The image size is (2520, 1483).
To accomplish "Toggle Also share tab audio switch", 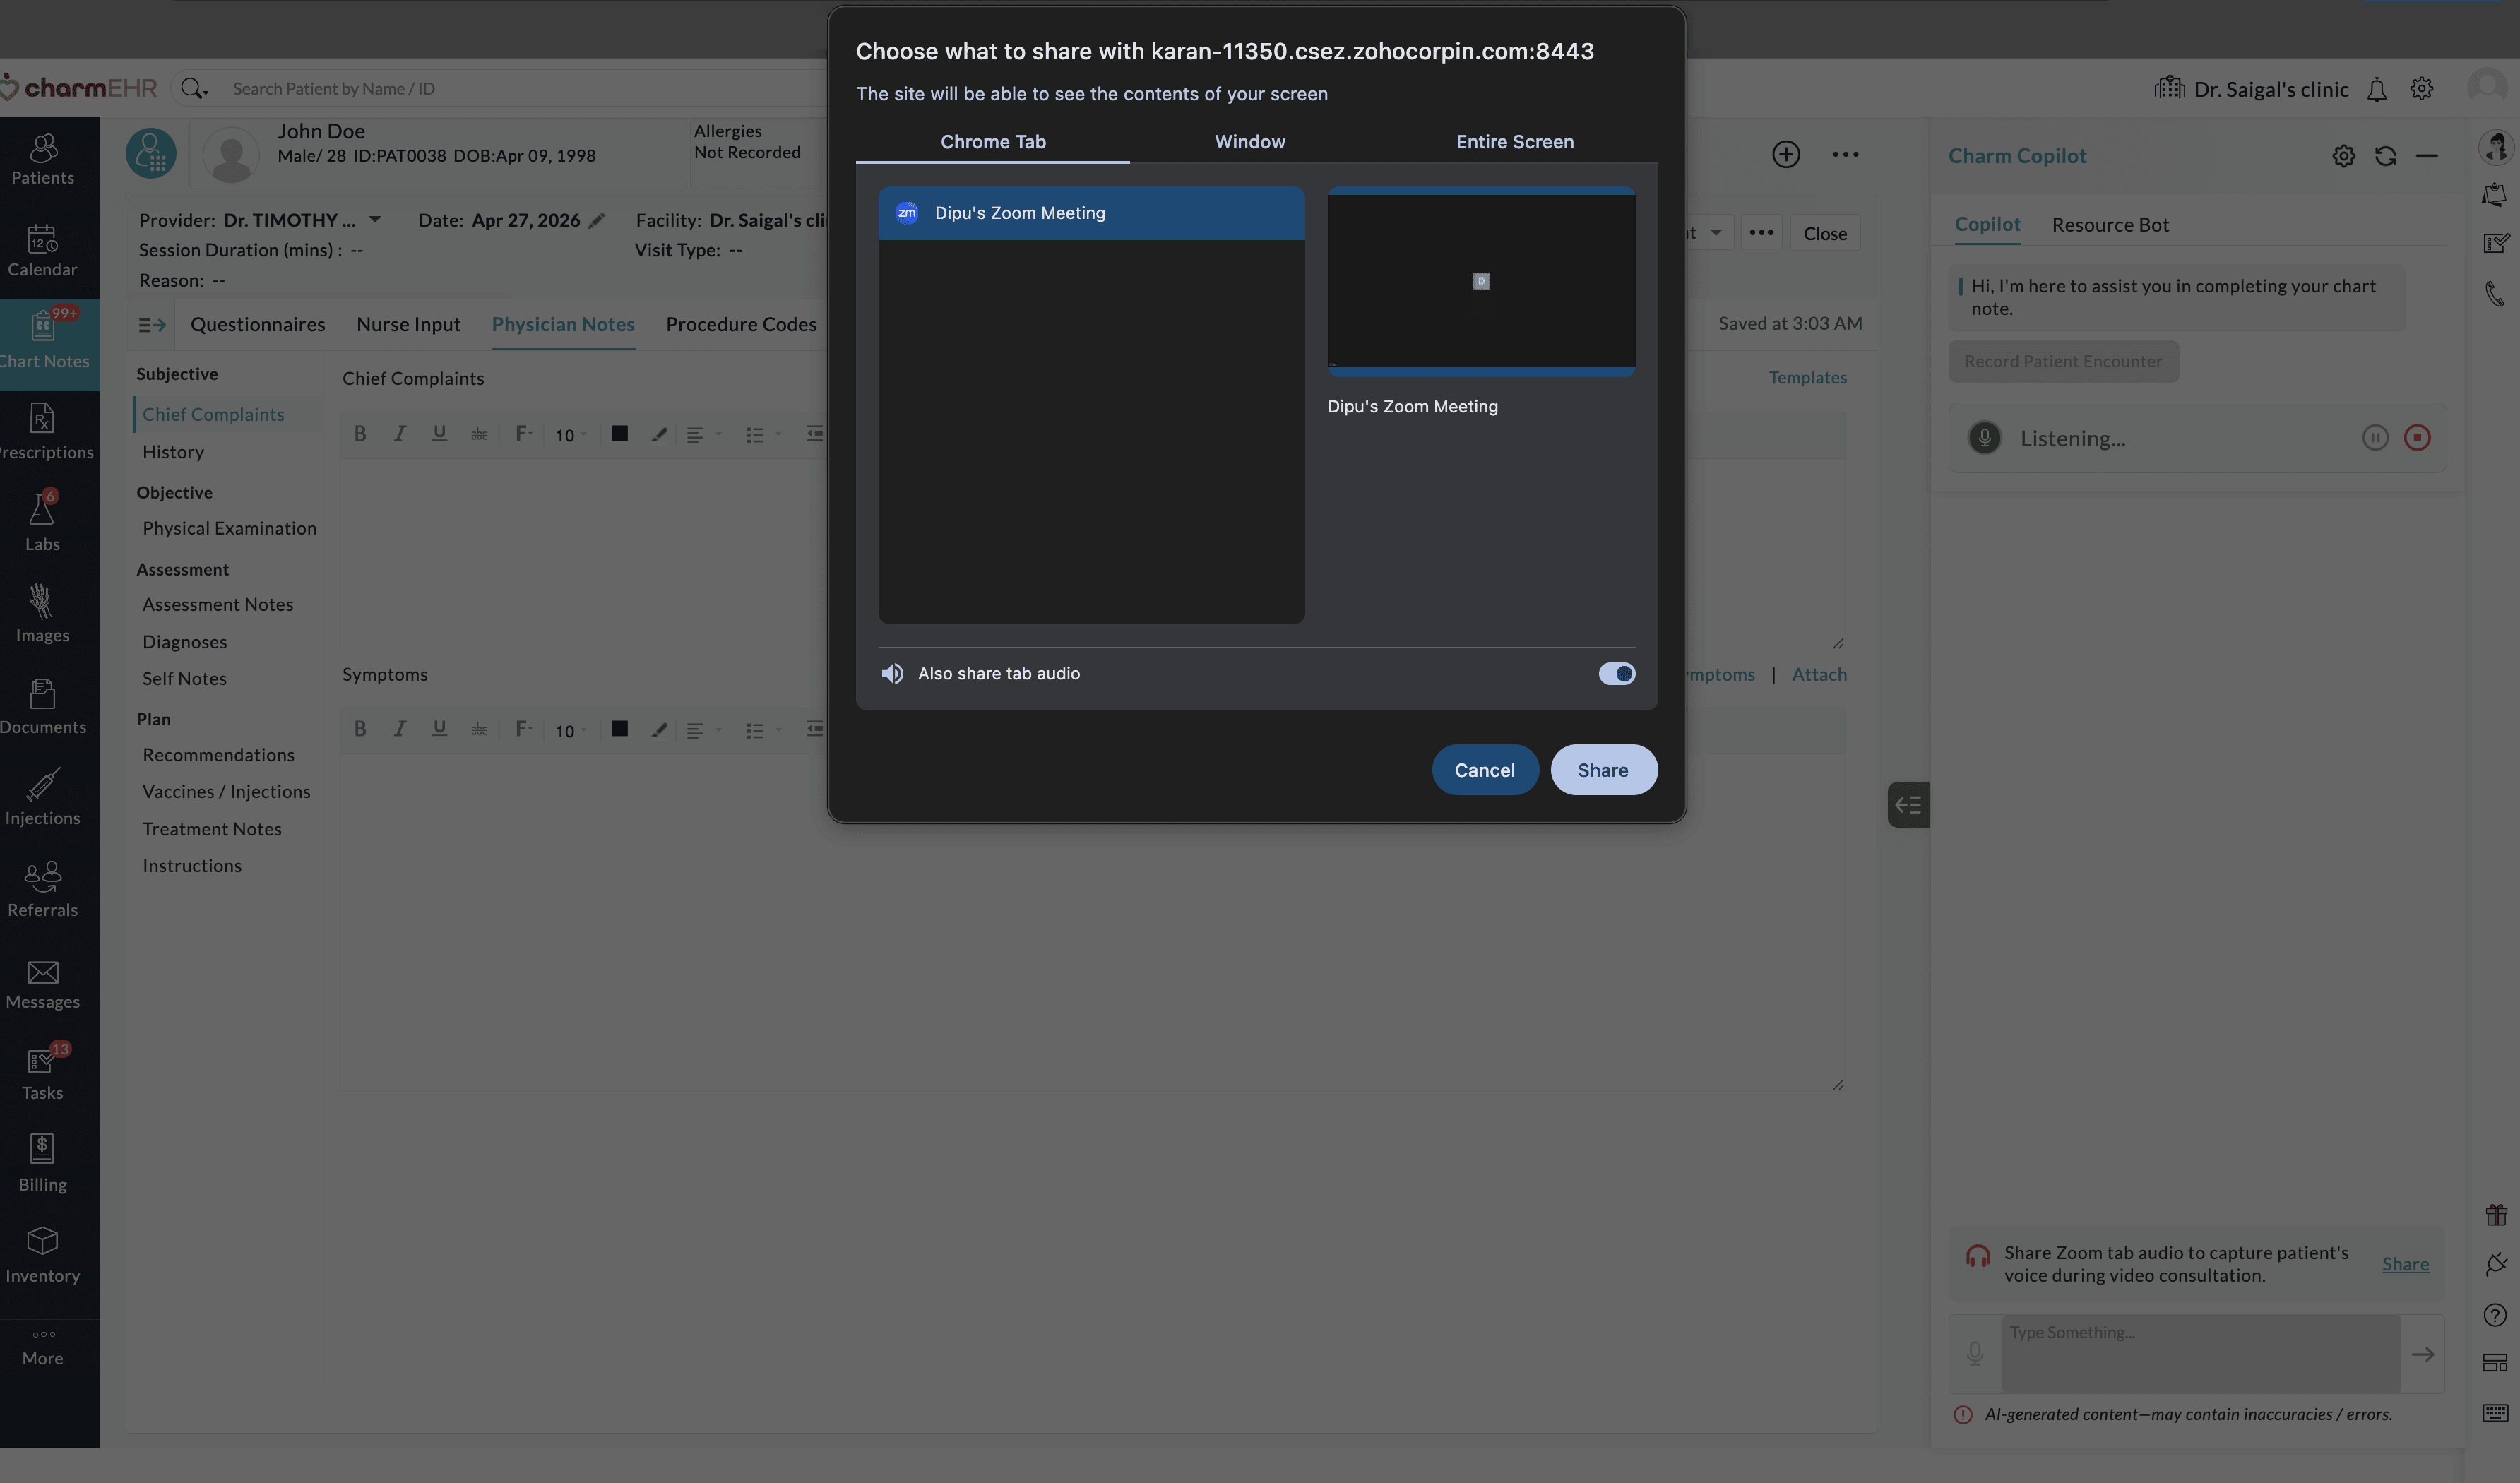I will click(1617, 674).
